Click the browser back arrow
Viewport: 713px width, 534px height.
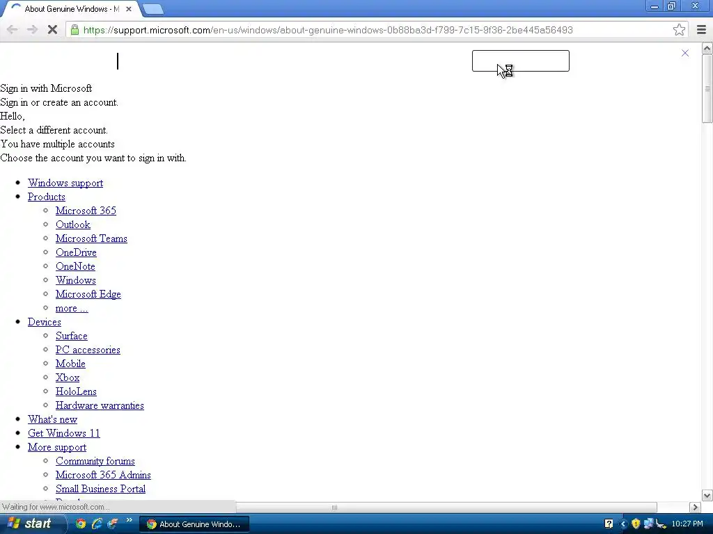tap(13, 30)
